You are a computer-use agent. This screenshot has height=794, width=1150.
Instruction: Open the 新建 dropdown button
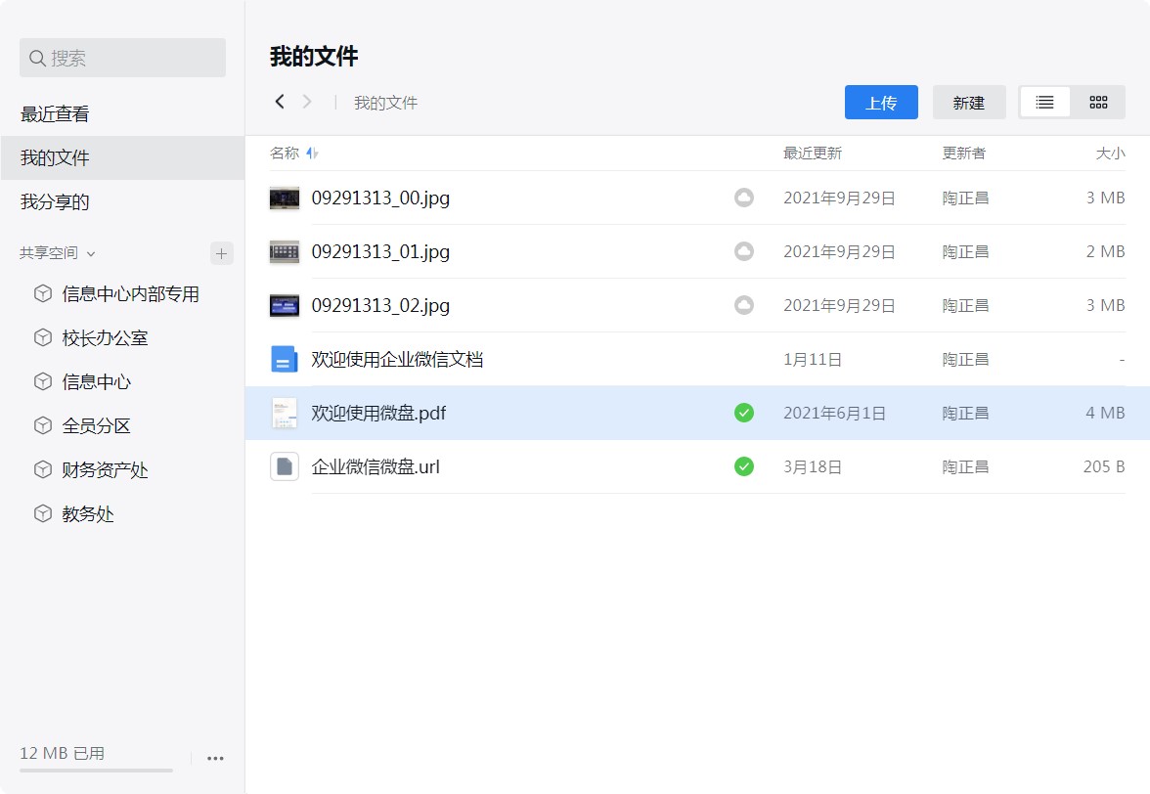(x=968, y=103)
